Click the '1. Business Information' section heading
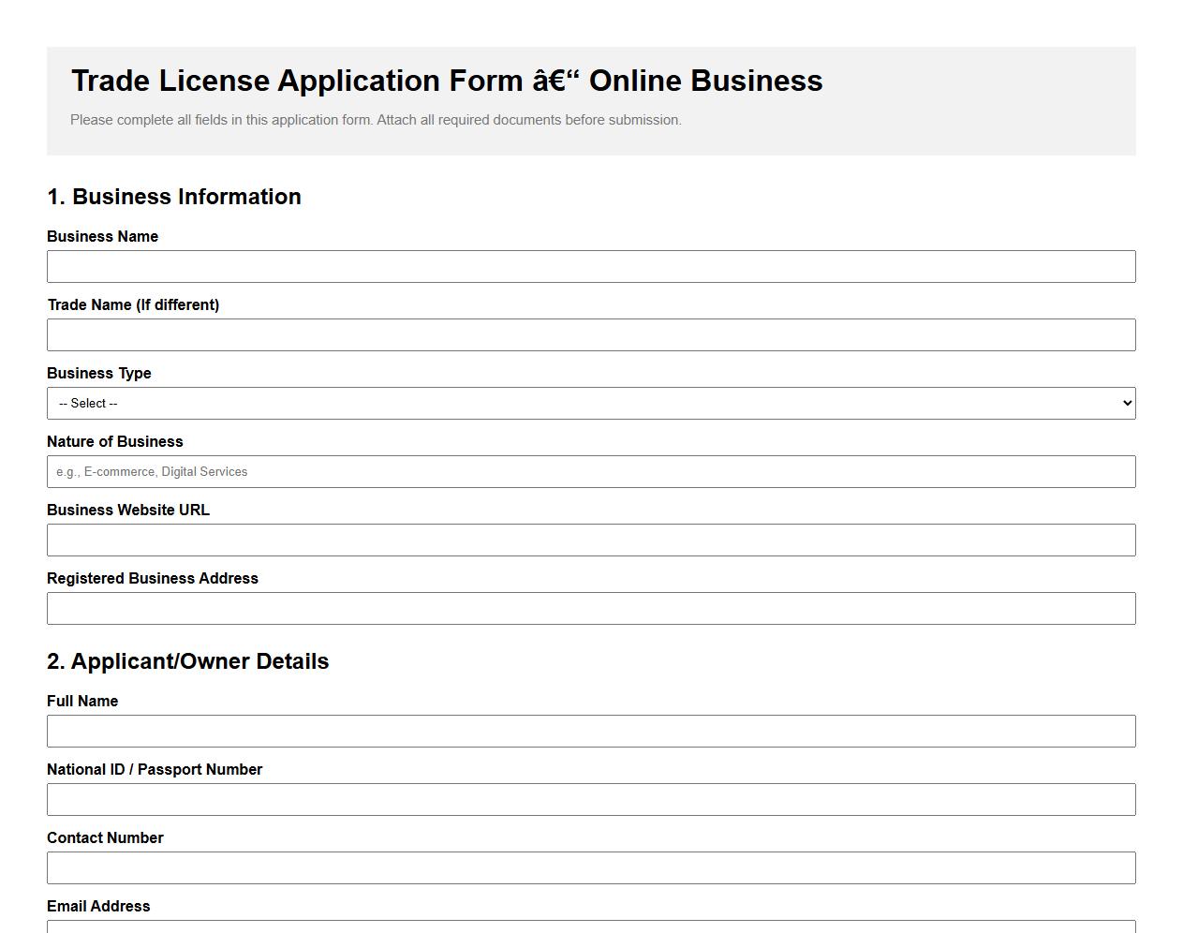Screen dimensions: 1183x933 [x=174, y=197]
